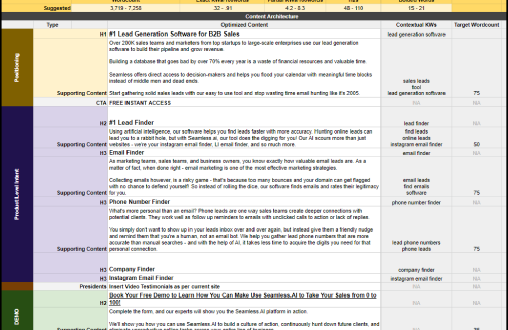Select the suggested value '.32 - .91'

pyautogui.click(x=223, y=8)
